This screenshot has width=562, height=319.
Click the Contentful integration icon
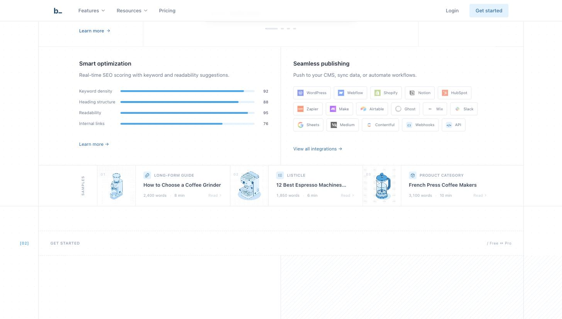369,125
